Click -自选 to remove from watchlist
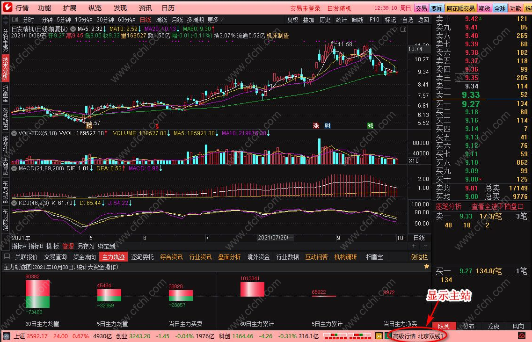This screenshot has height=342, width=532. [x=407, y=20]
